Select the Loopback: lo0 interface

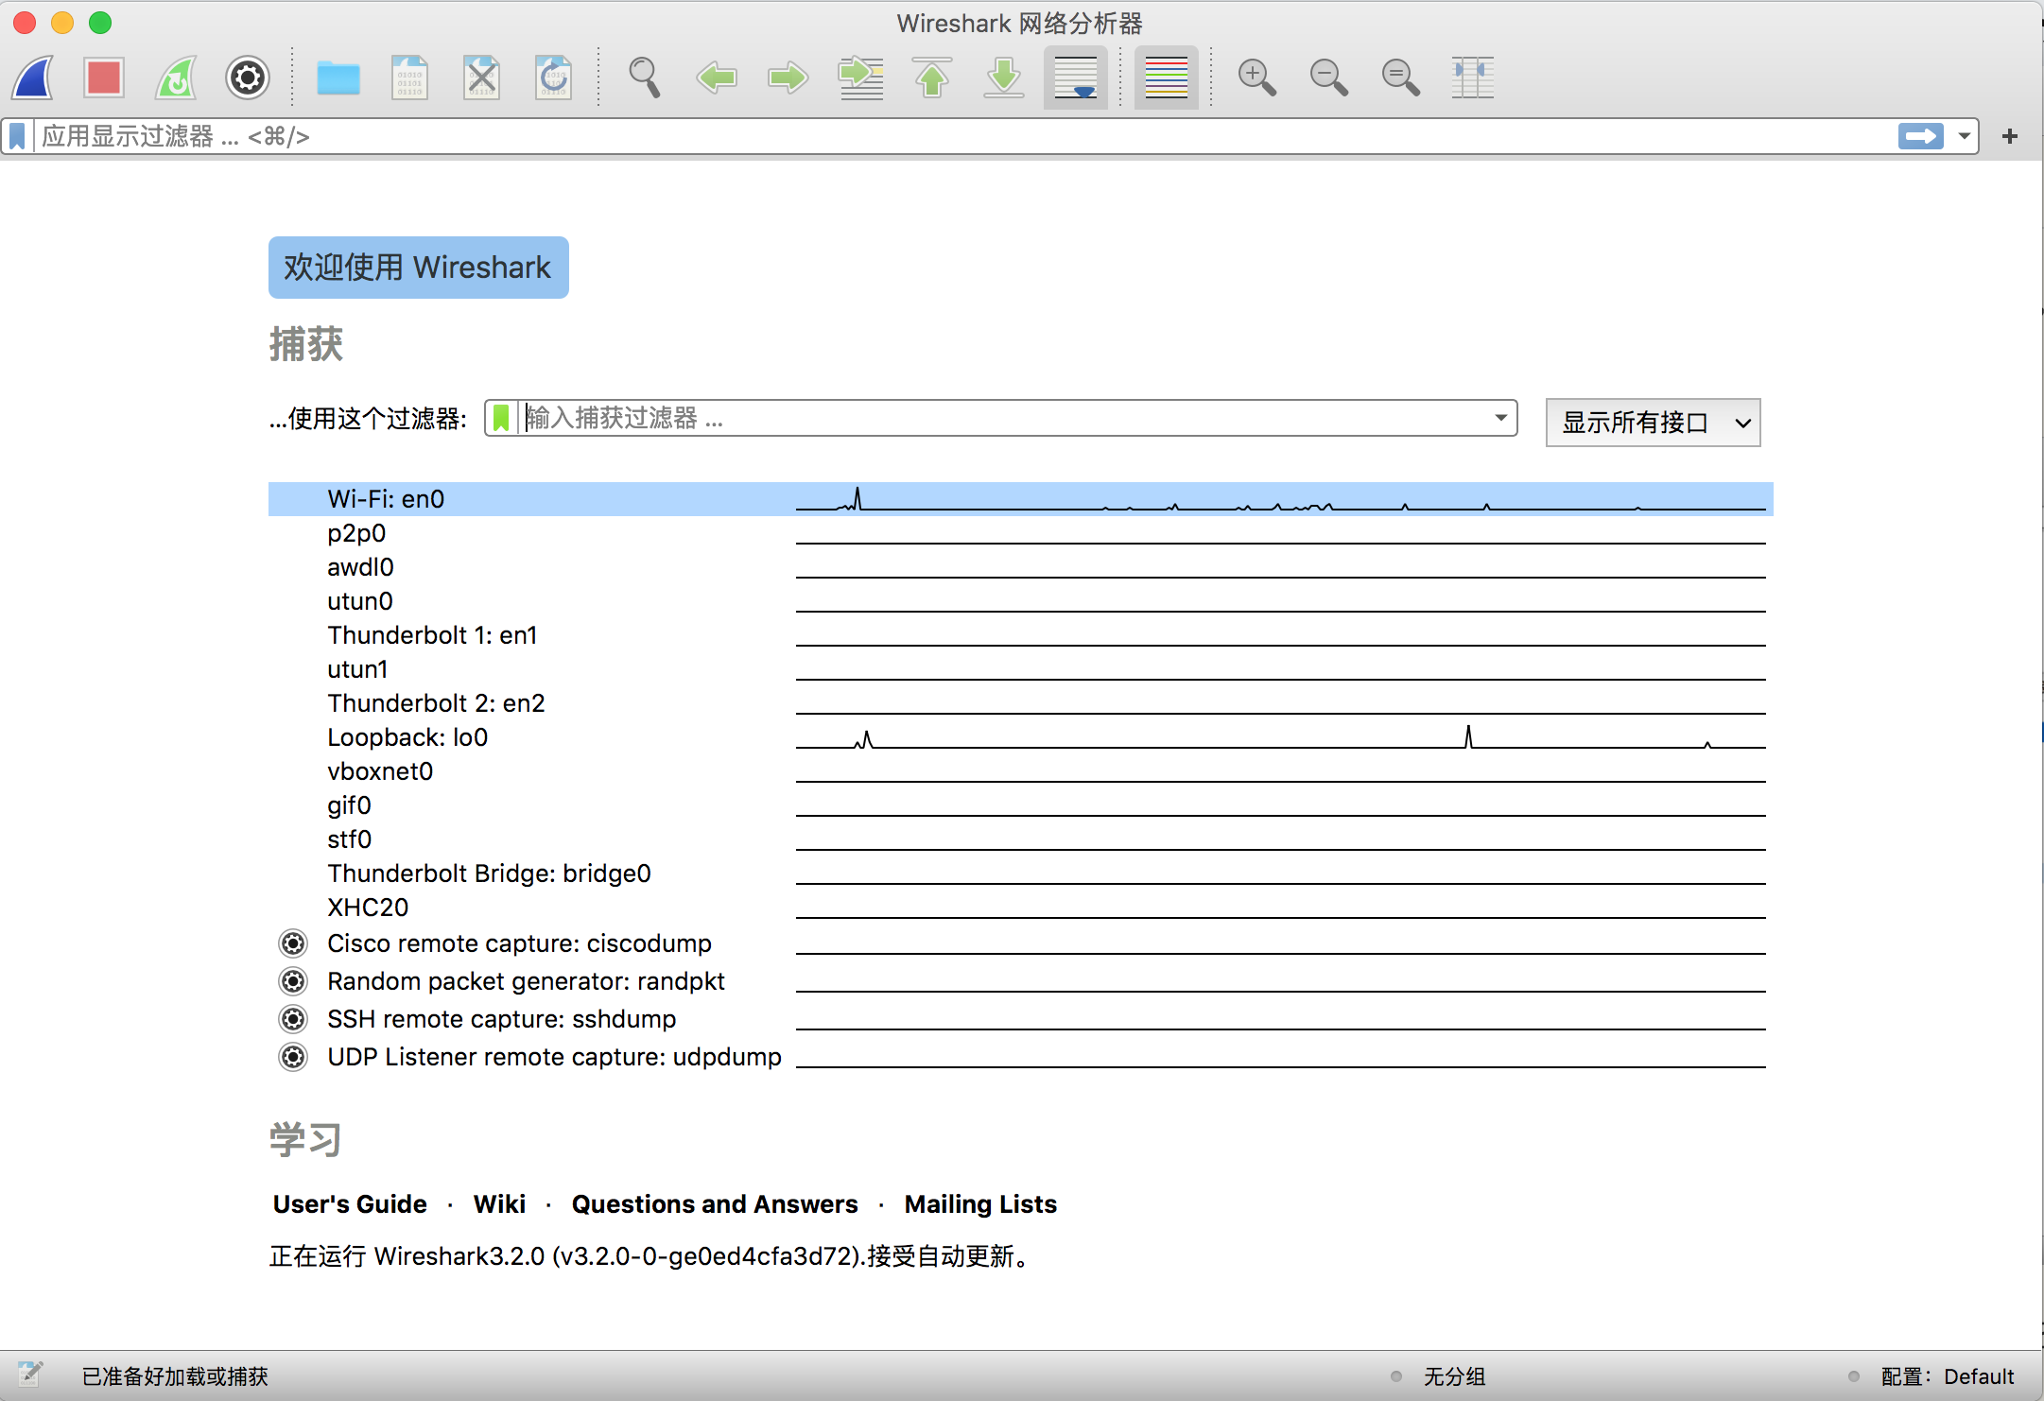point(407,737)
